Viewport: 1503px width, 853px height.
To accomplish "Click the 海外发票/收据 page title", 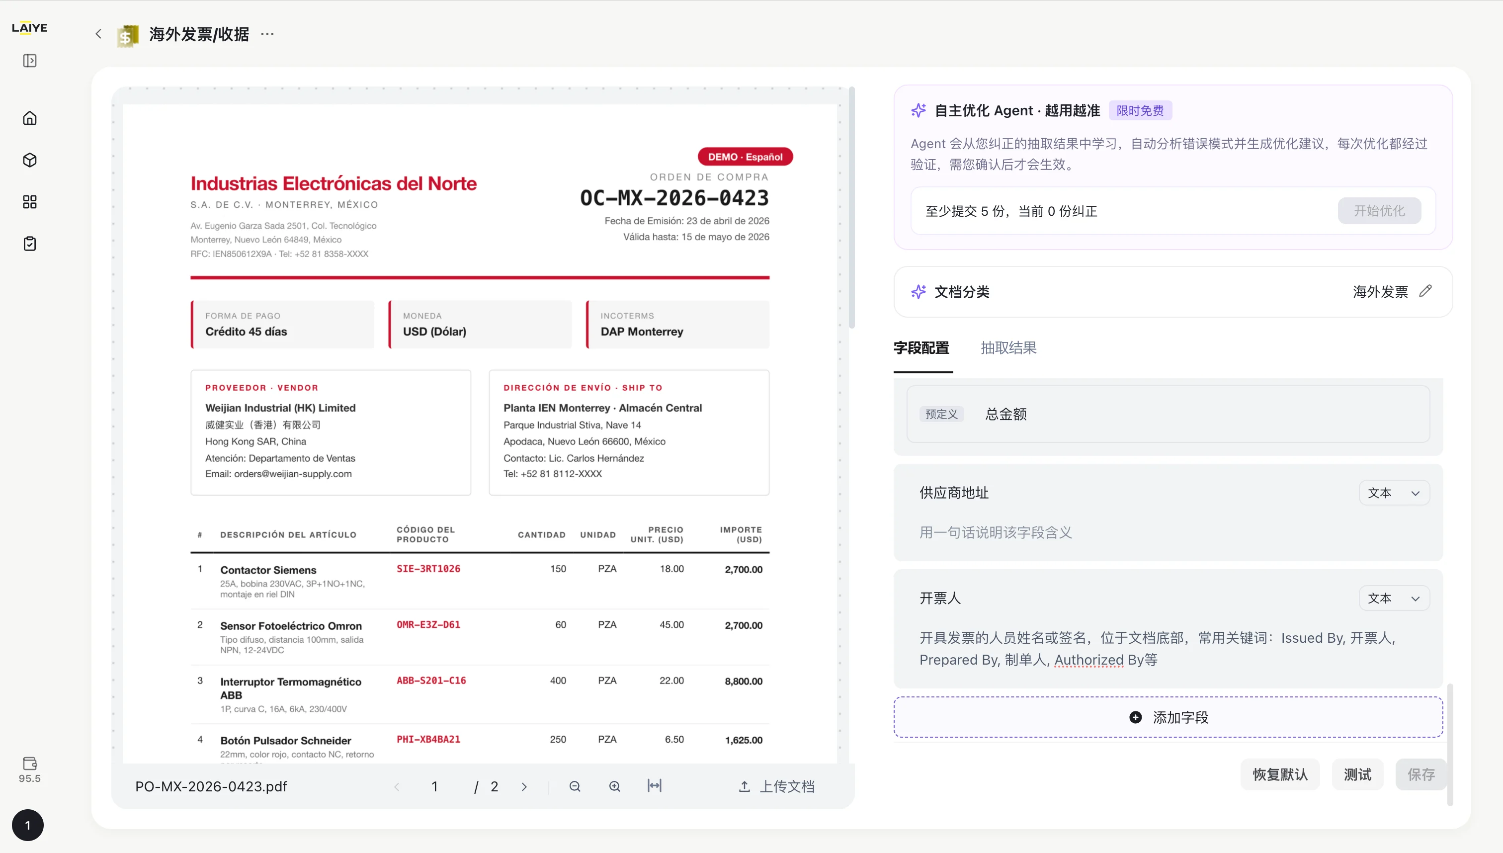I will click(199, 34).
